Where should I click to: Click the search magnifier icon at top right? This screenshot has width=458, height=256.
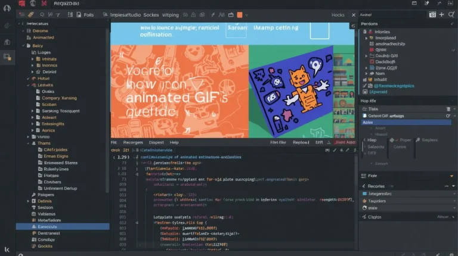451,14
